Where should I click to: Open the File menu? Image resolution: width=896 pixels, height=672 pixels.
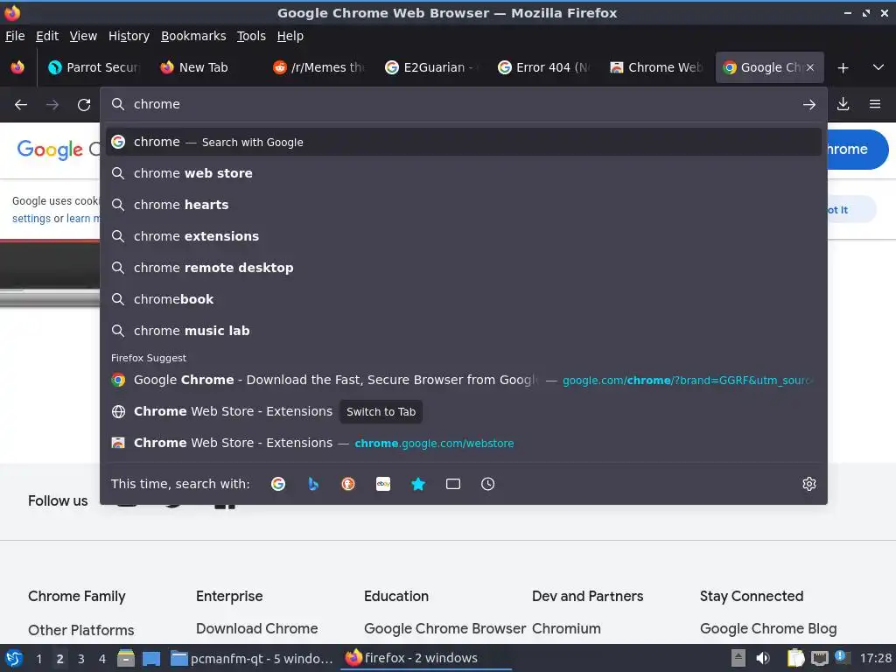pos(15,36)
